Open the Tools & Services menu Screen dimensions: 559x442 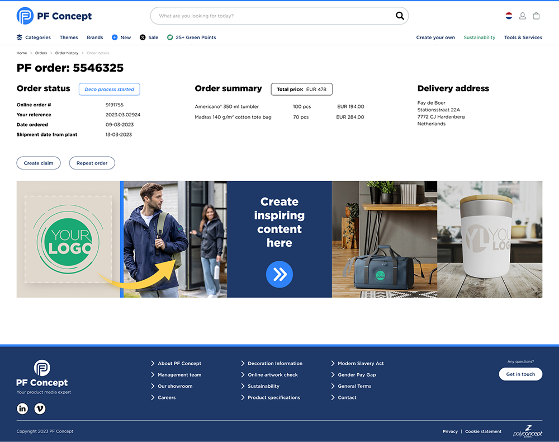click(523, 37)
